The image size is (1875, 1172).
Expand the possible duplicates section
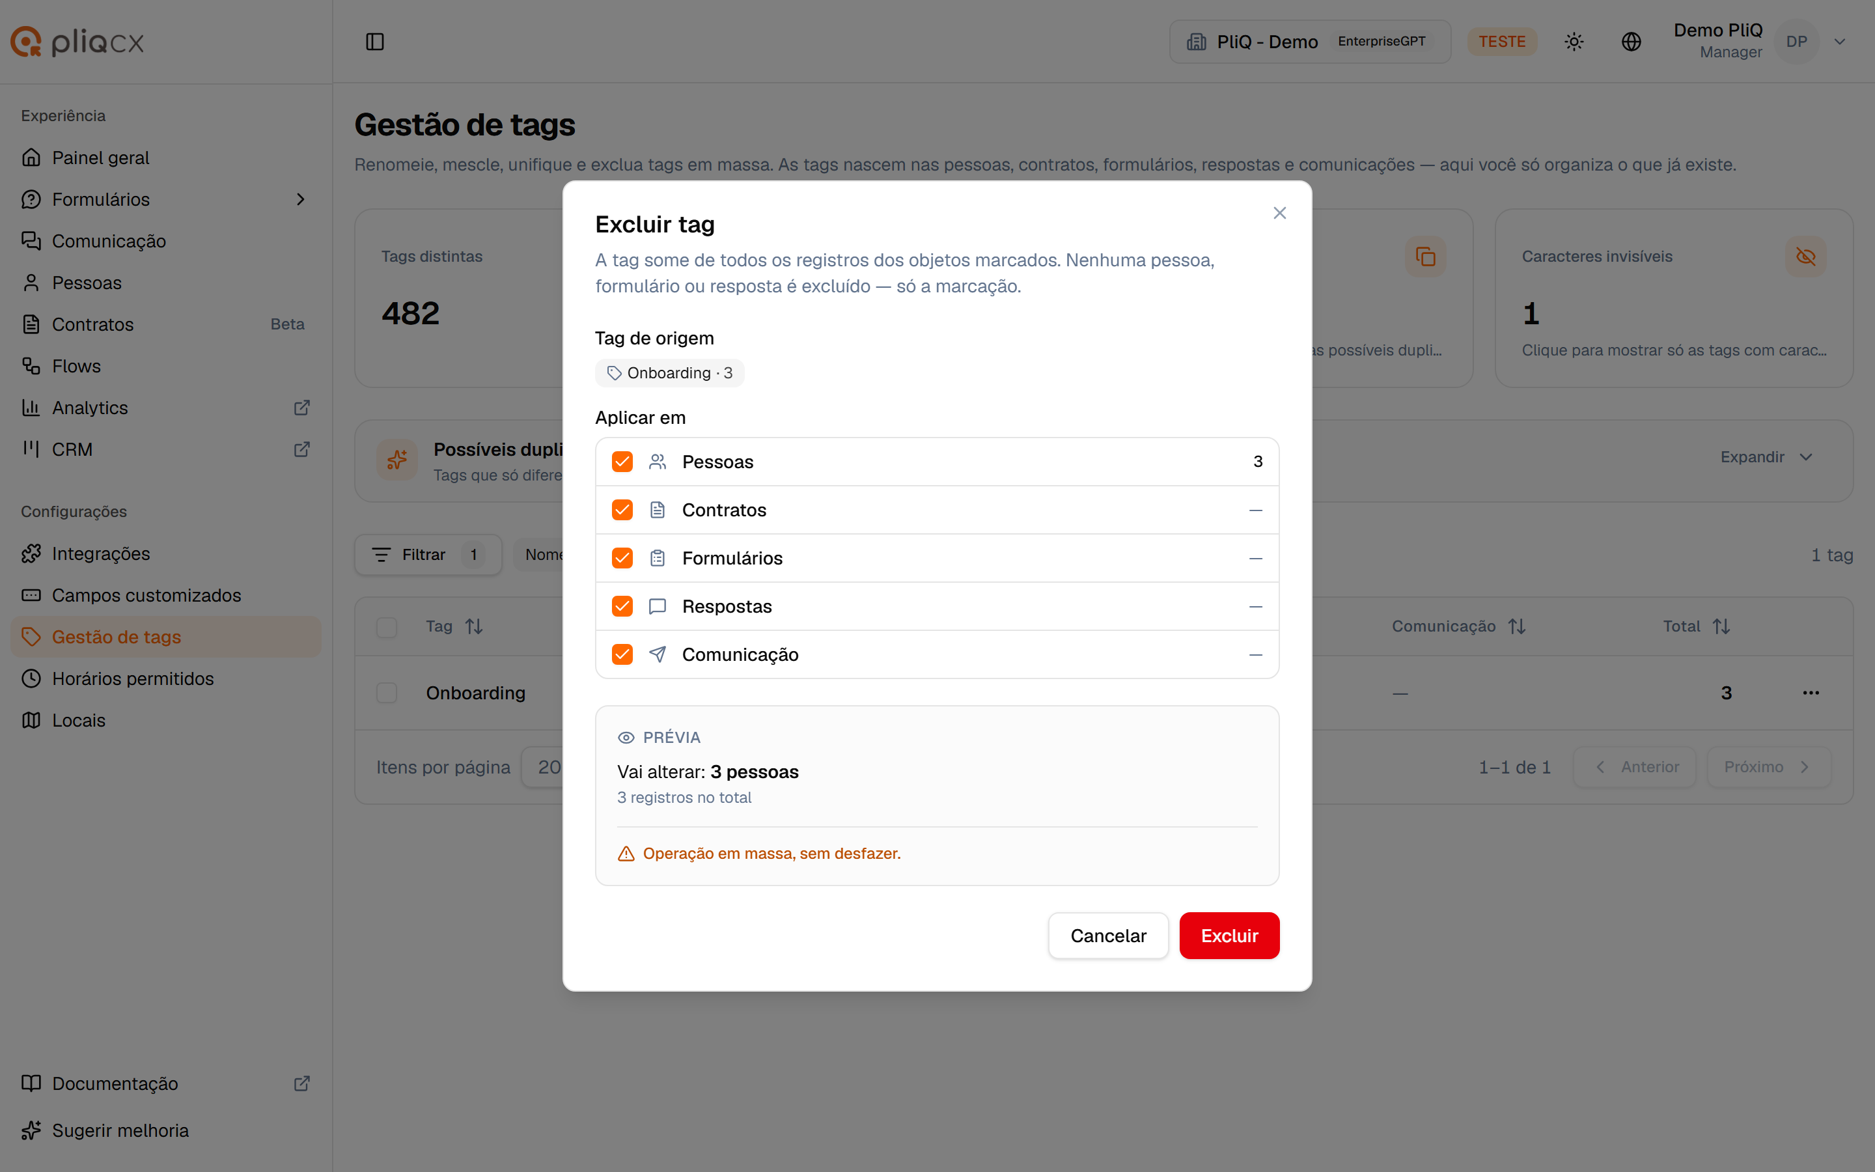(1766, 457)
